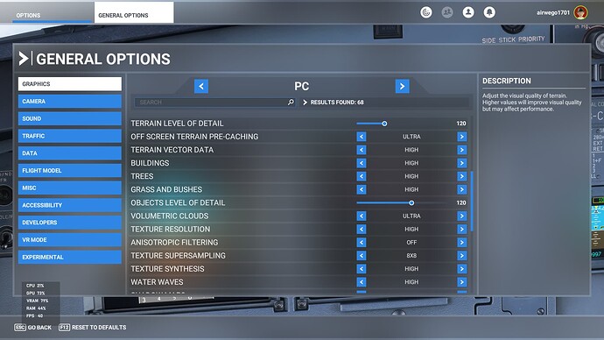Open the Camera options category
This screenshot has width=604, height=340.
click(70, 102)
